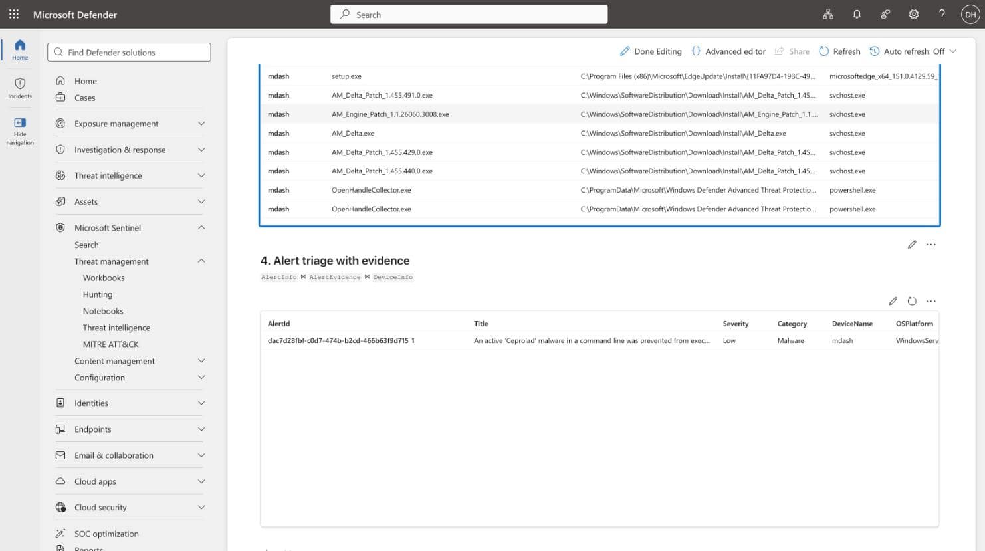Collapse the Threat management chevron
Screen dimensions: 985x551
click(201, 261)
